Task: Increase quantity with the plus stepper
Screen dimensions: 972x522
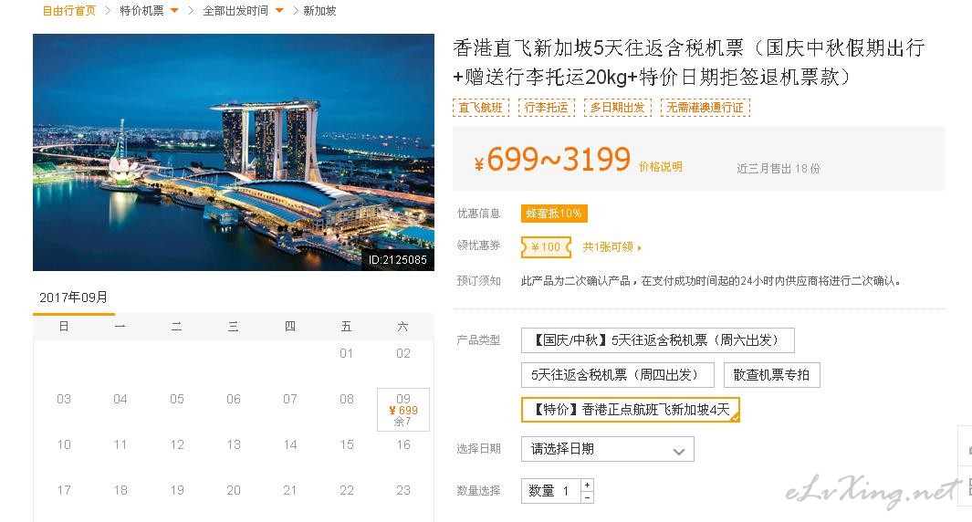Action: (587, 485)
